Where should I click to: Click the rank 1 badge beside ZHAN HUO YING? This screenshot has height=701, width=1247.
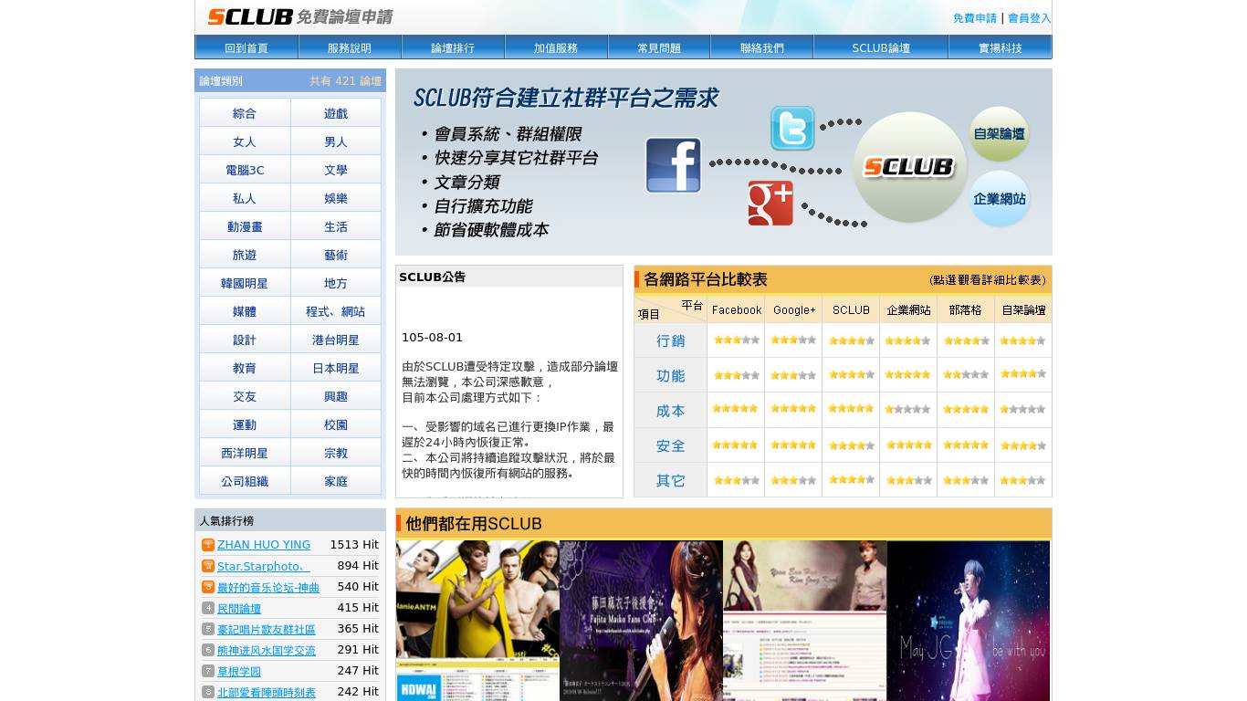click(208, 545)
